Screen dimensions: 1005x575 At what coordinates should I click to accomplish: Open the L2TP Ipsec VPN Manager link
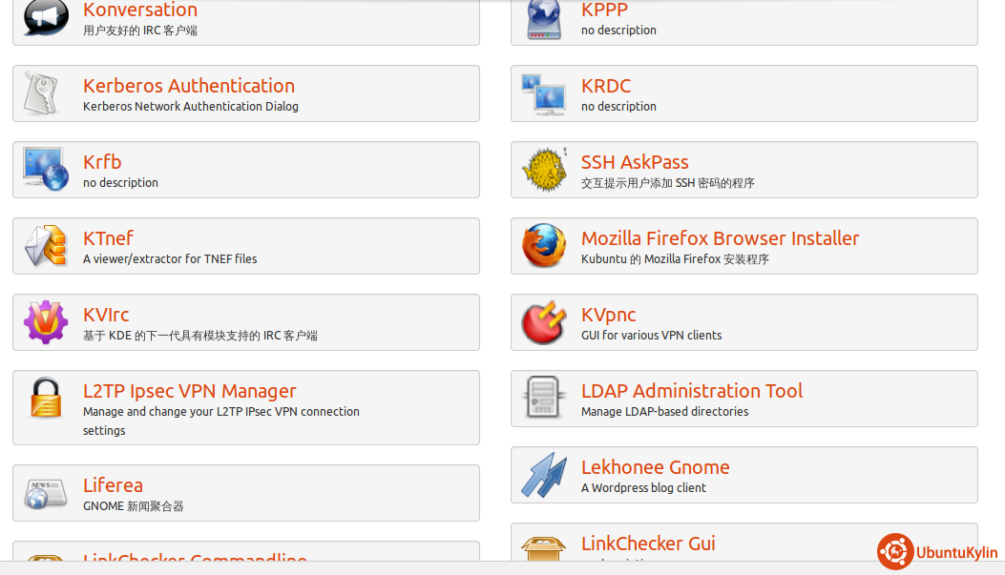click(x=189, y=391)
